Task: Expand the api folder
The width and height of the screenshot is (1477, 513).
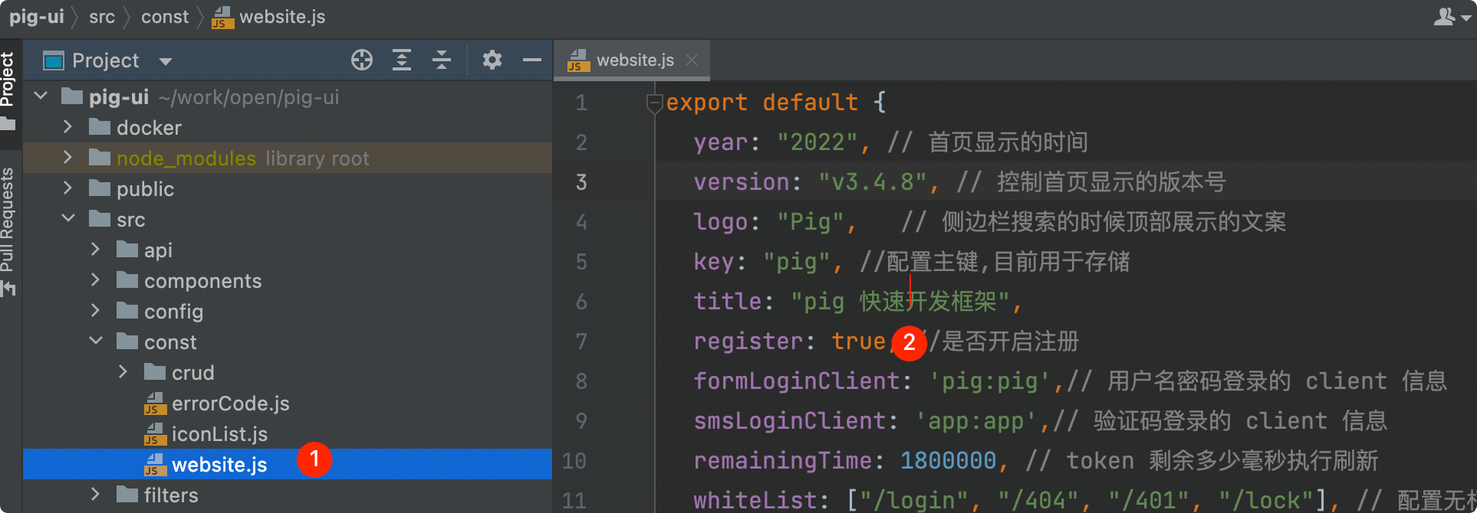Action: pos(96,250)
